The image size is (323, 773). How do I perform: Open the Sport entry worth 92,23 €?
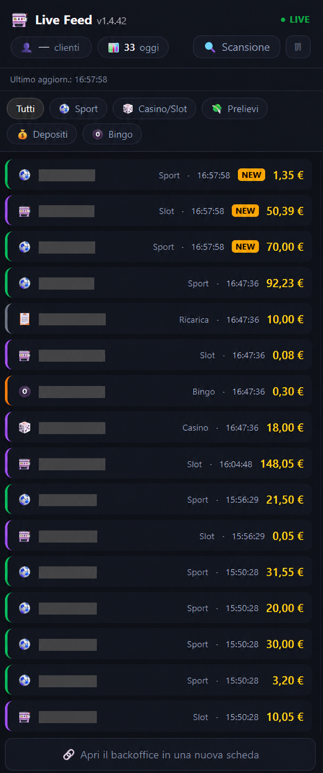pos(159,283)
